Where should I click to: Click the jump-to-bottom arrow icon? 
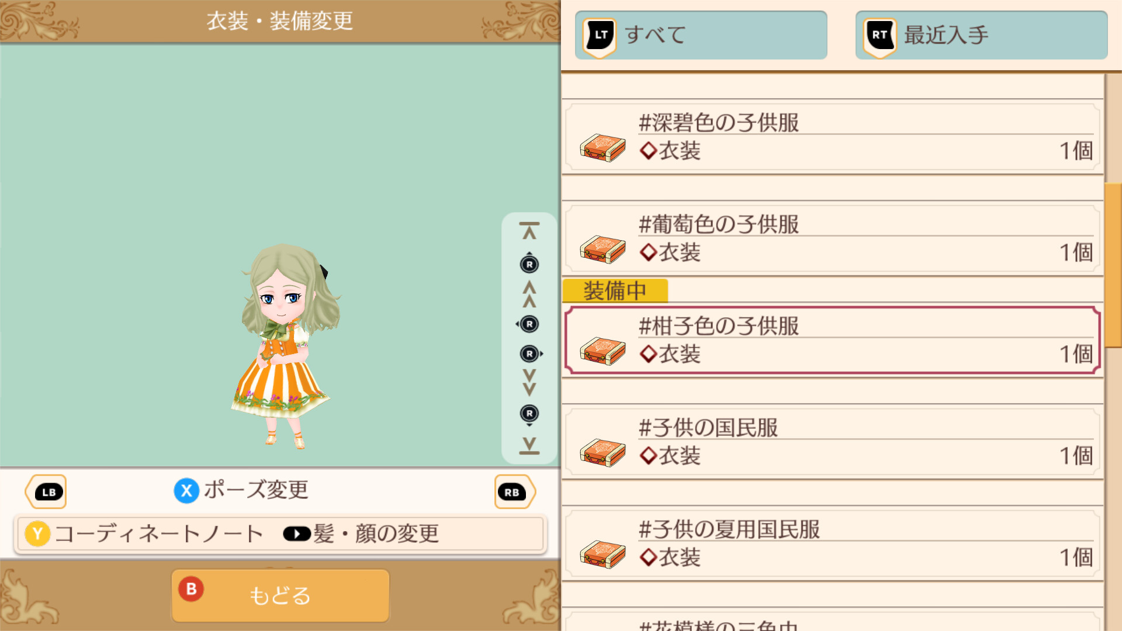529,445
